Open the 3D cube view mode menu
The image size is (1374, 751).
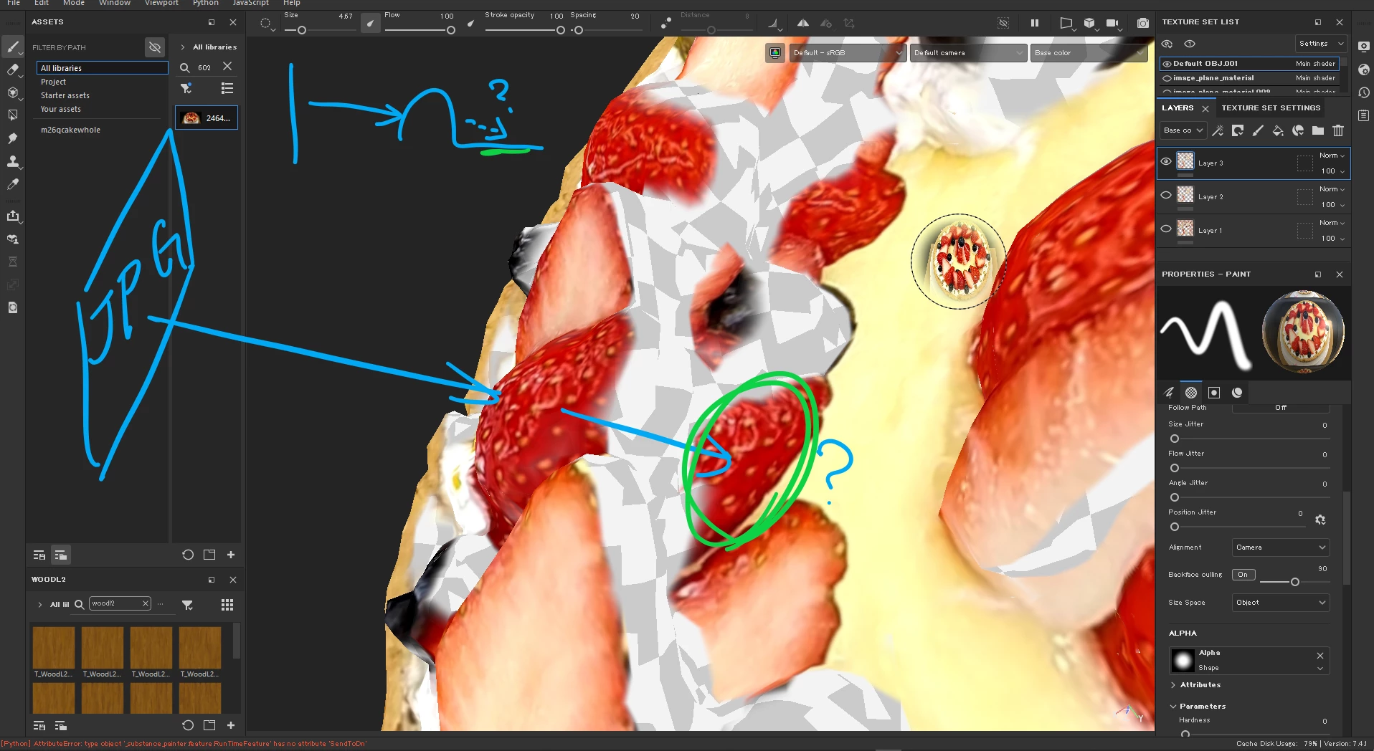point(1089,23)
